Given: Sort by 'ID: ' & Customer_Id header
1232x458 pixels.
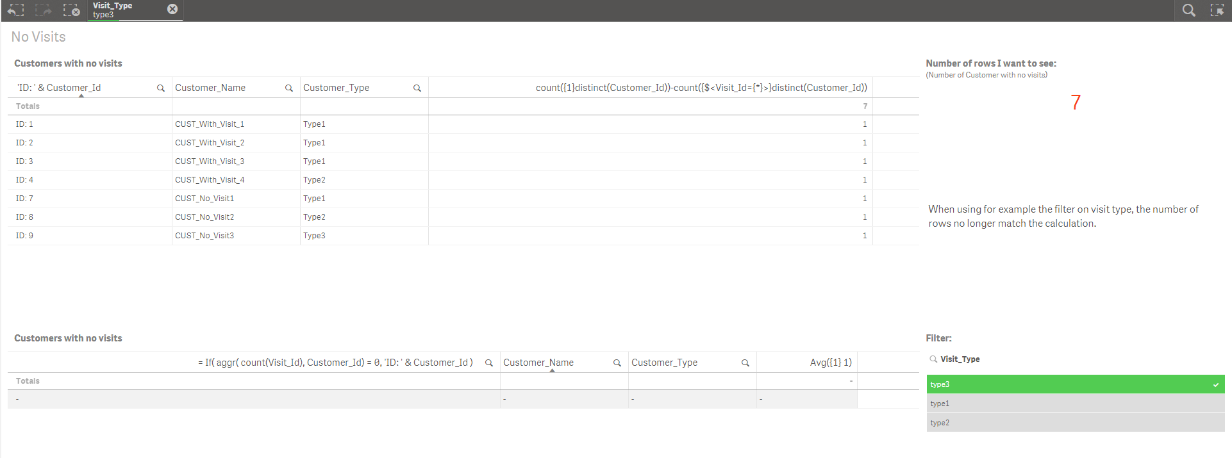Looking at the screenshot, I should tap(59, 88).
